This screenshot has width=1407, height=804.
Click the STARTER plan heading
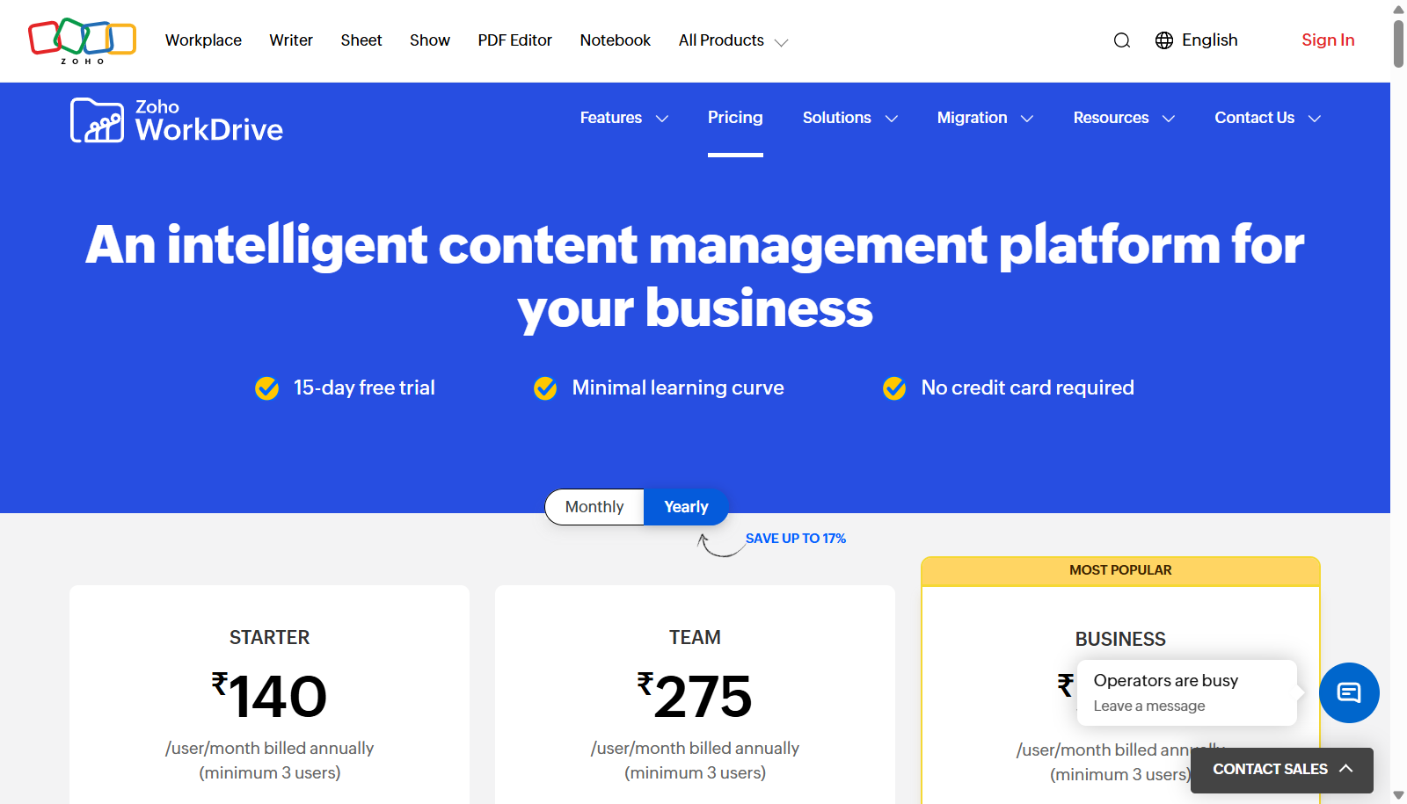click(x=269, y=638)
